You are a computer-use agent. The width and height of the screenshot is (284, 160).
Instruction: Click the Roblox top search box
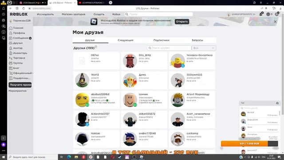point(159,14)
